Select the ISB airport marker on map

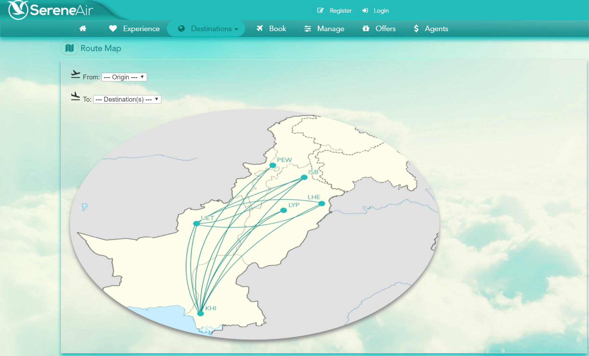(x=304, y=177)
